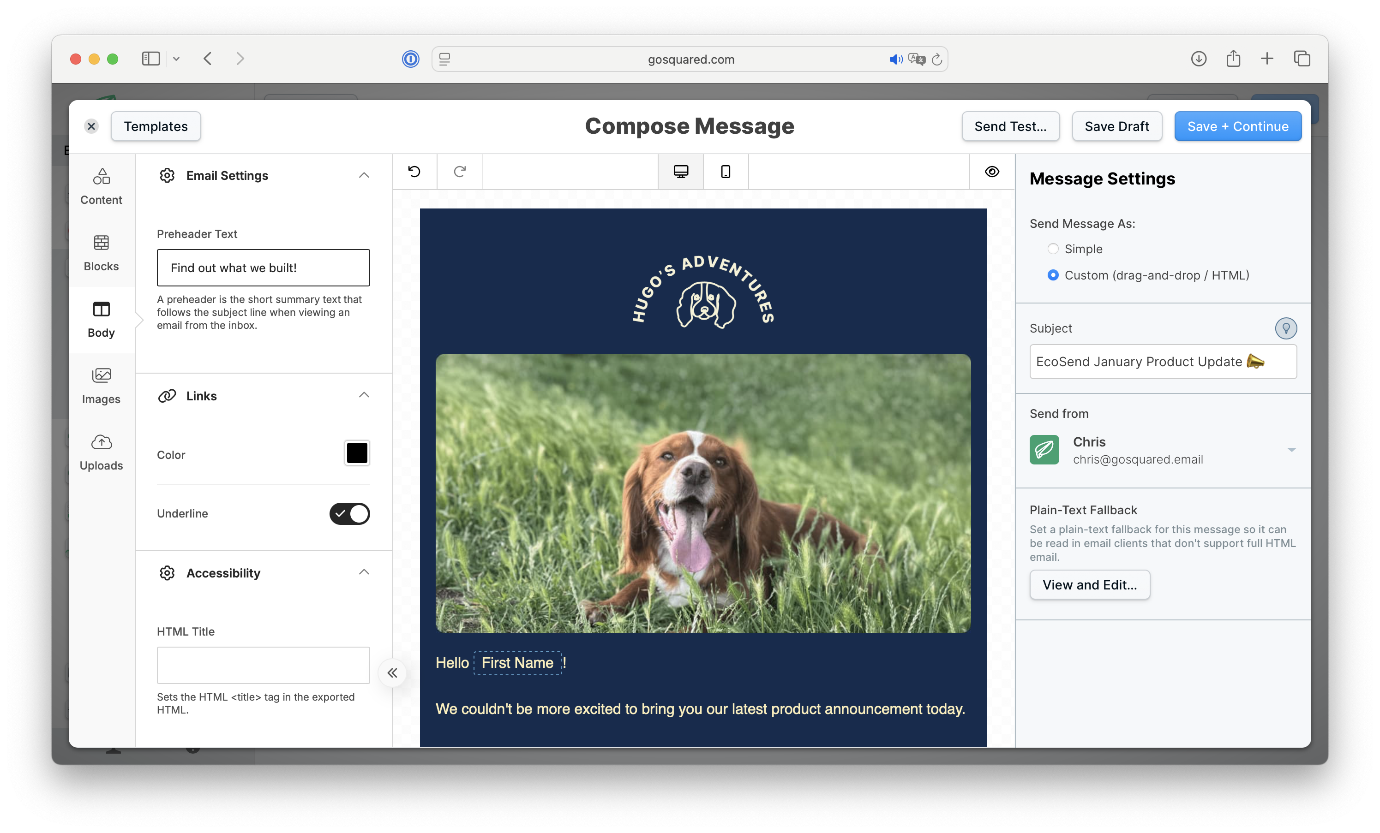Open Templates from the top left
This screenshot has width=1380, height=833.
[156, 126]
